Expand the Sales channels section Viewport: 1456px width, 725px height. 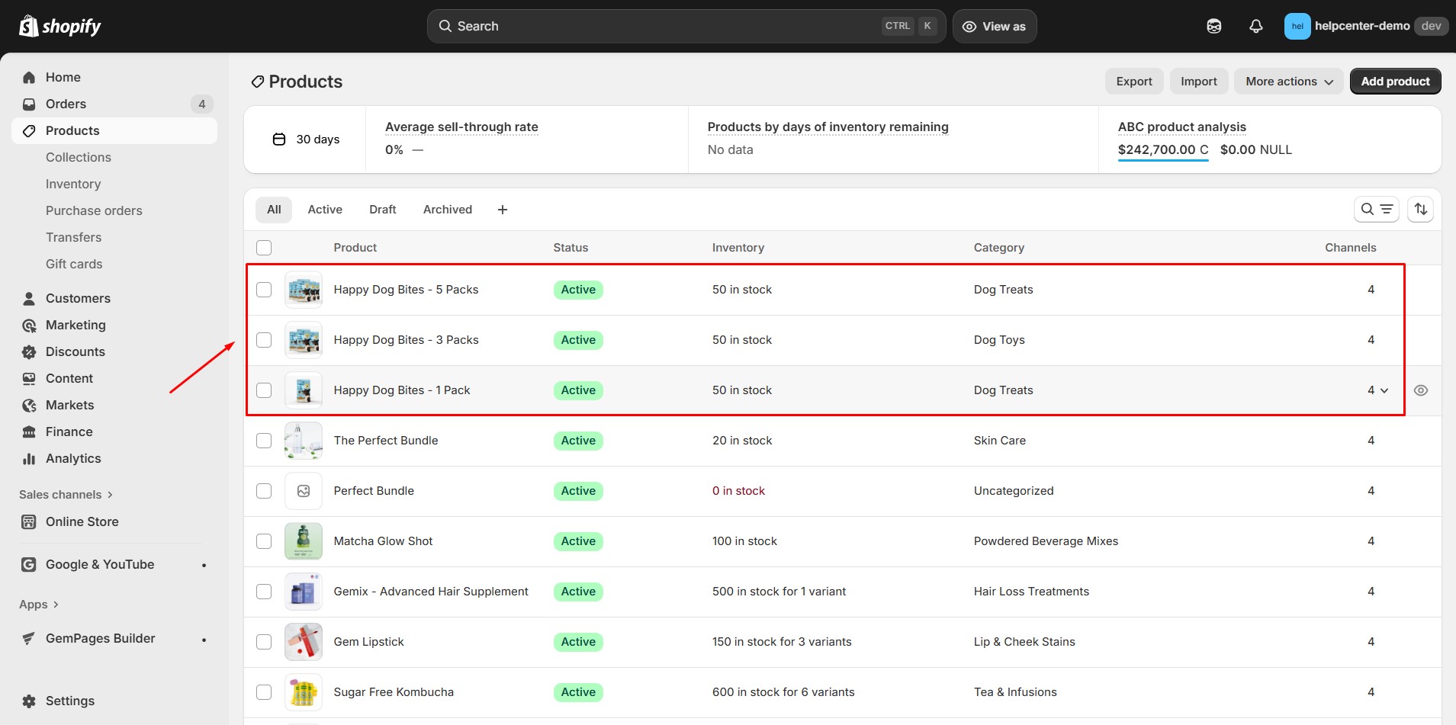(66, 495)
